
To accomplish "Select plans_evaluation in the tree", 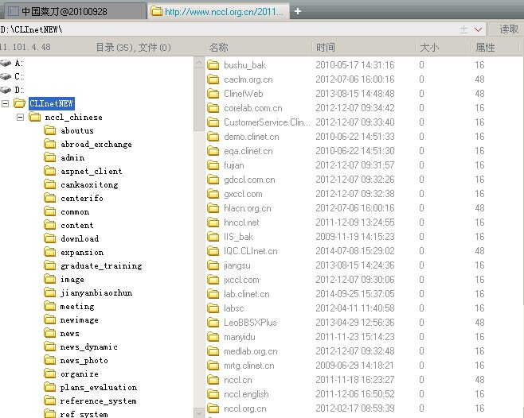I will pos(99,387).
